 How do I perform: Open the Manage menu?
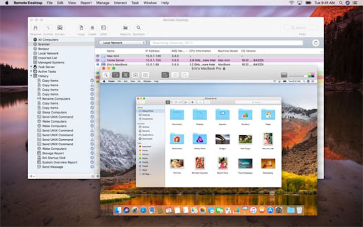[102, 3]
